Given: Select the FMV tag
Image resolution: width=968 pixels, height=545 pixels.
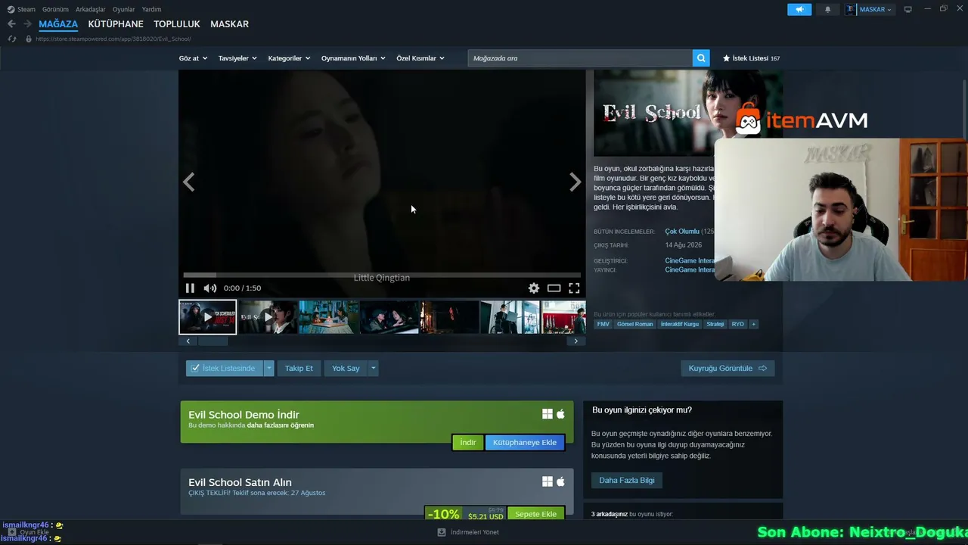Looking at the screenshot, I should pyautogui.click(x=603, y=324).
